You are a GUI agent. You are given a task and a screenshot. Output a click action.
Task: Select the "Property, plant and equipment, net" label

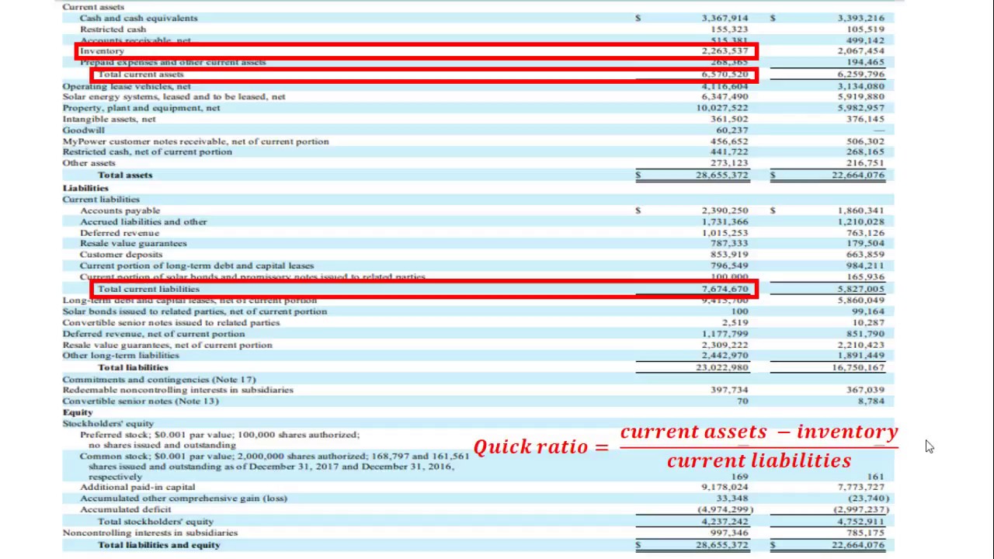(141, 108)
